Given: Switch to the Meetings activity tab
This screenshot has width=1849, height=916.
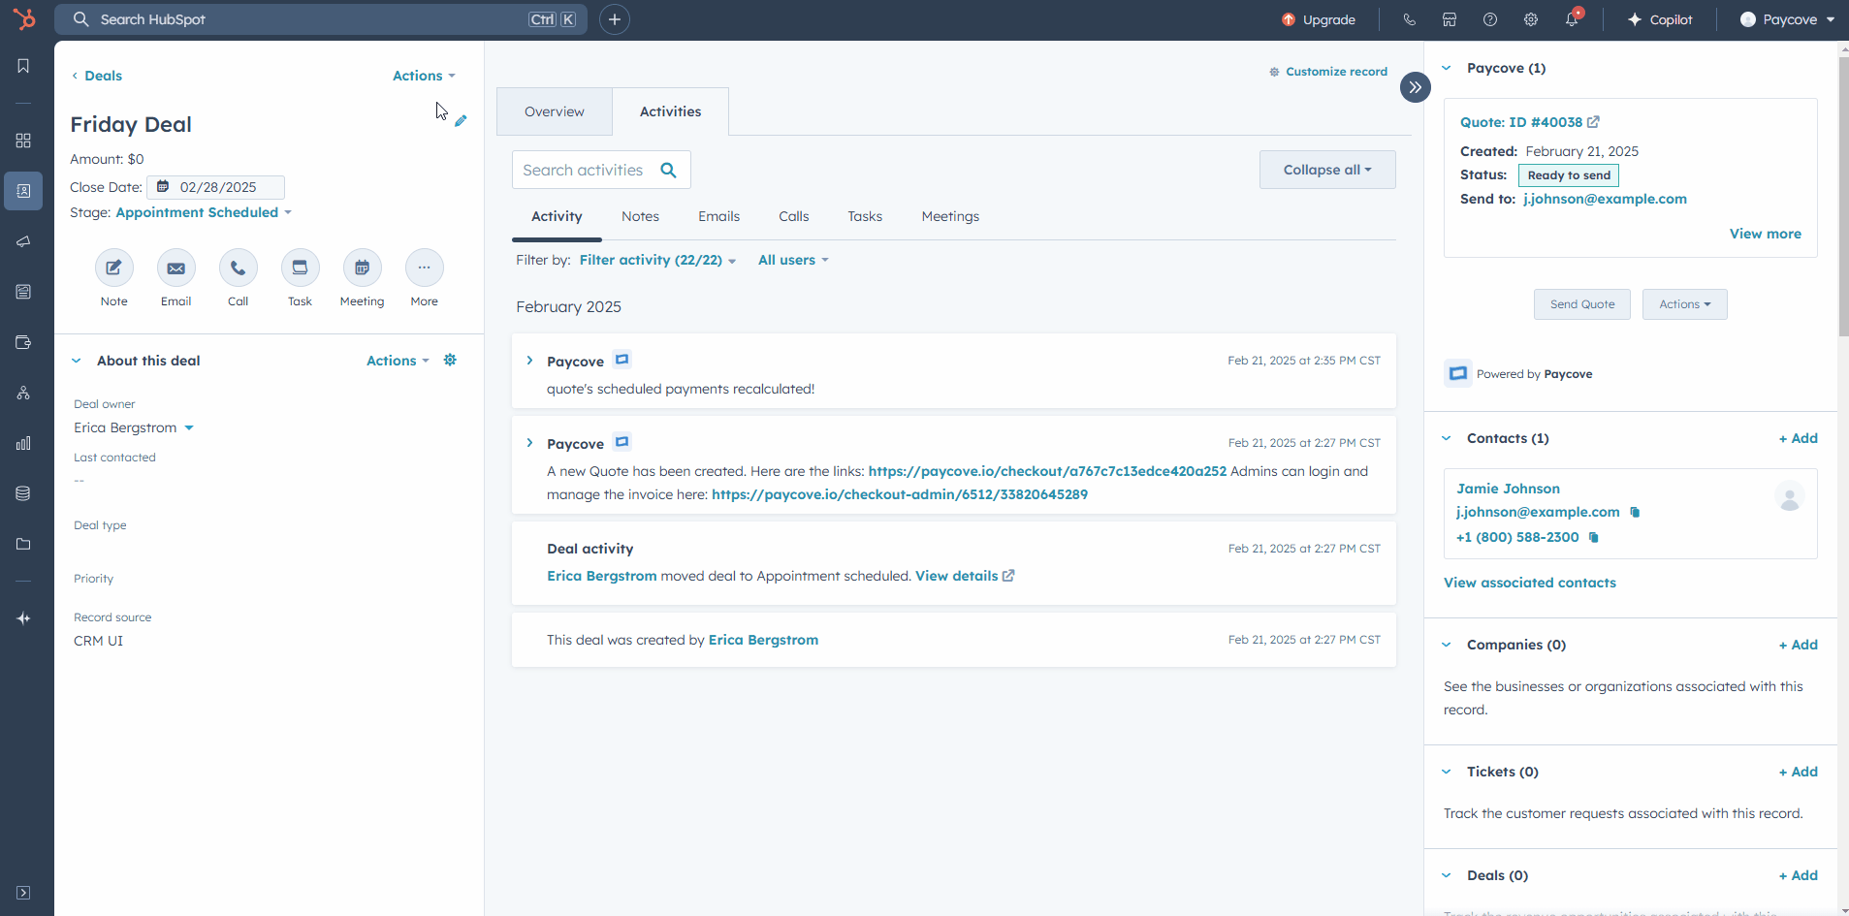Looking at the screenshot, I should click(x=950, y=216).
